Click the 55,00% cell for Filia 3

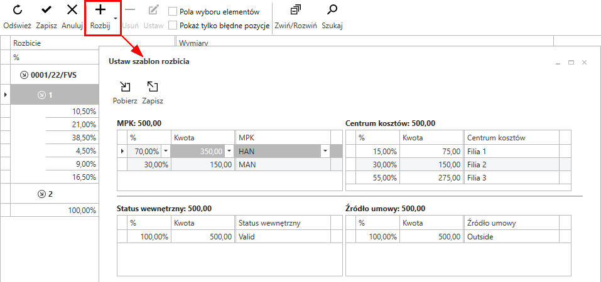pyautogui.click(x=378, y=178)
